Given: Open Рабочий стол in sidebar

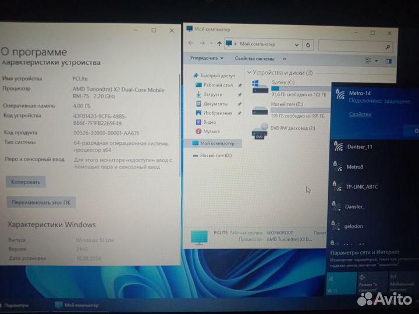Looking at the screenshot, I should pos(215,85).
